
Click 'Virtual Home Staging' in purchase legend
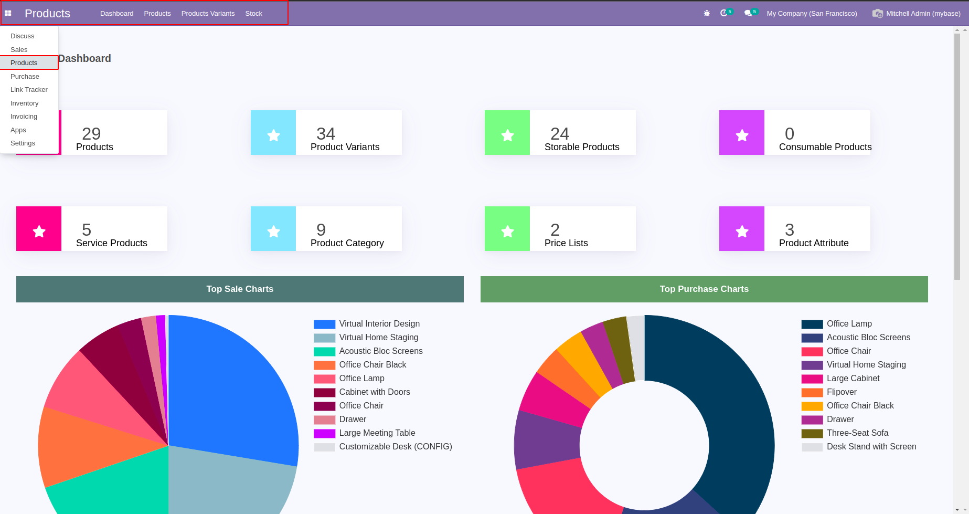click(x=866, y=364)
